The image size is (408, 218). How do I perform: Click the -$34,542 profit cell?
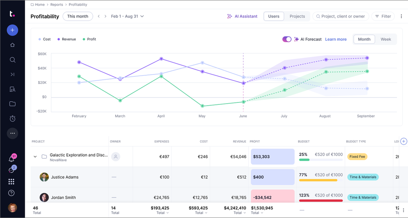[x=273, y=196]
